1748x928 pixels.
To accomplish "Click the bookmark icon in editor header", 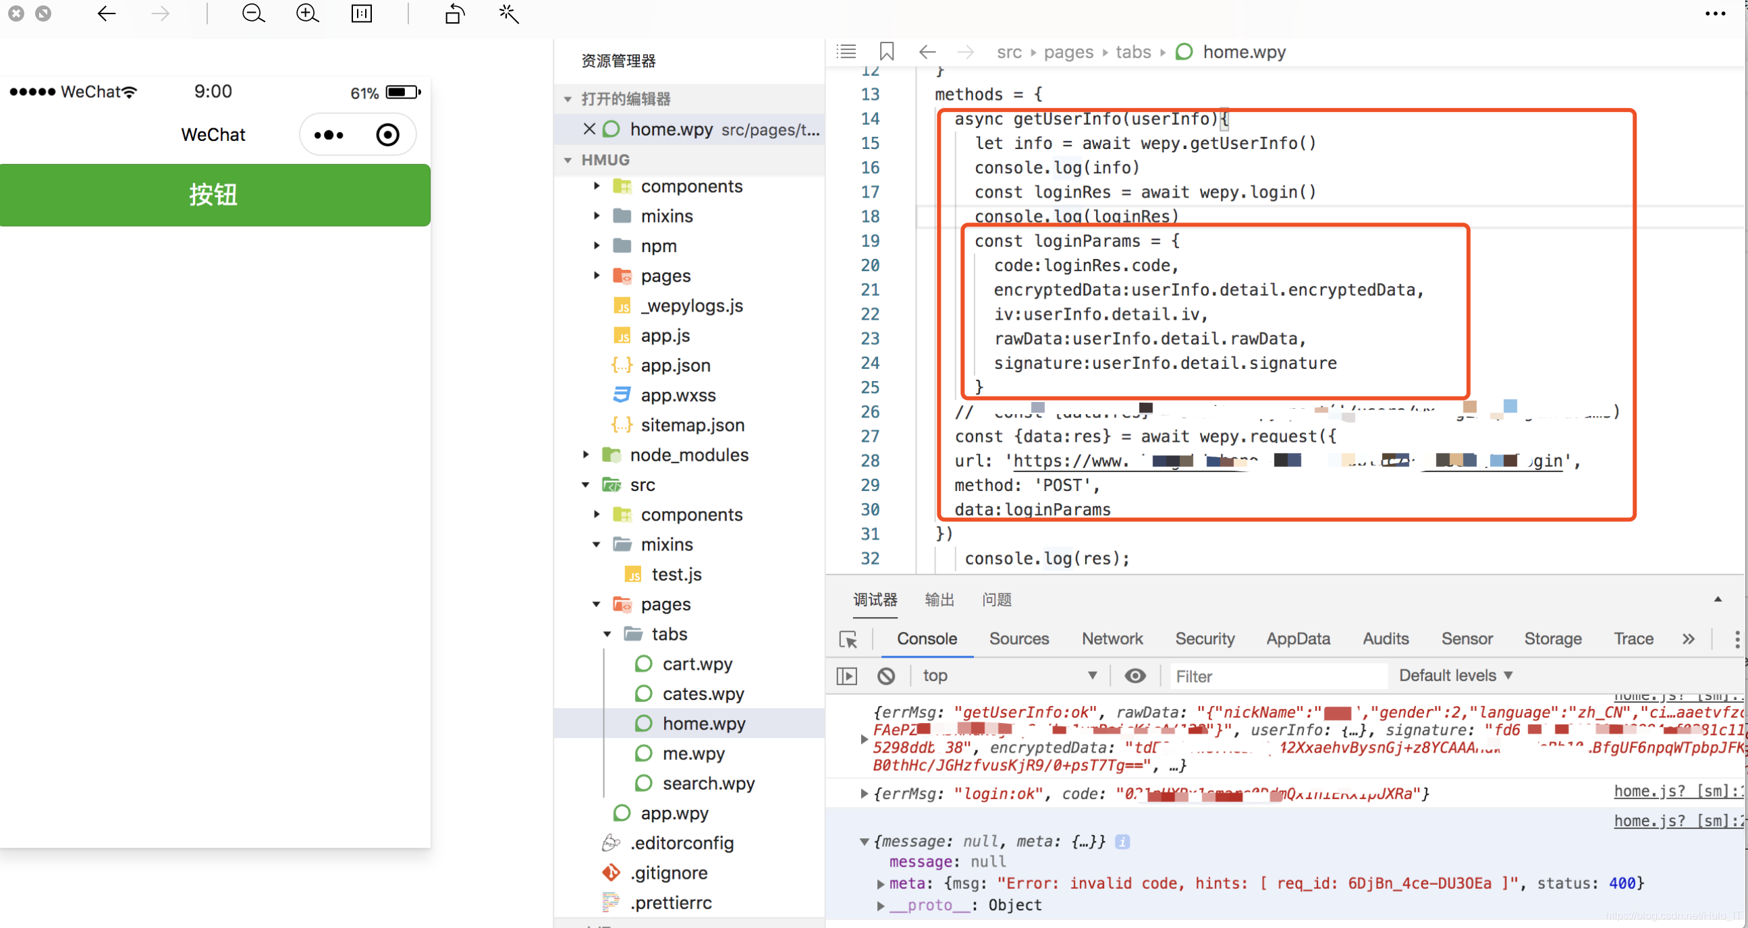I will tap(886, 51).
